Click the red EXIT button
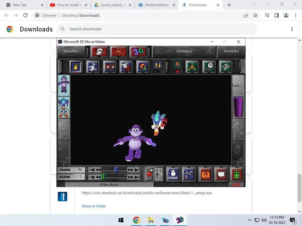 pos(237,185)
